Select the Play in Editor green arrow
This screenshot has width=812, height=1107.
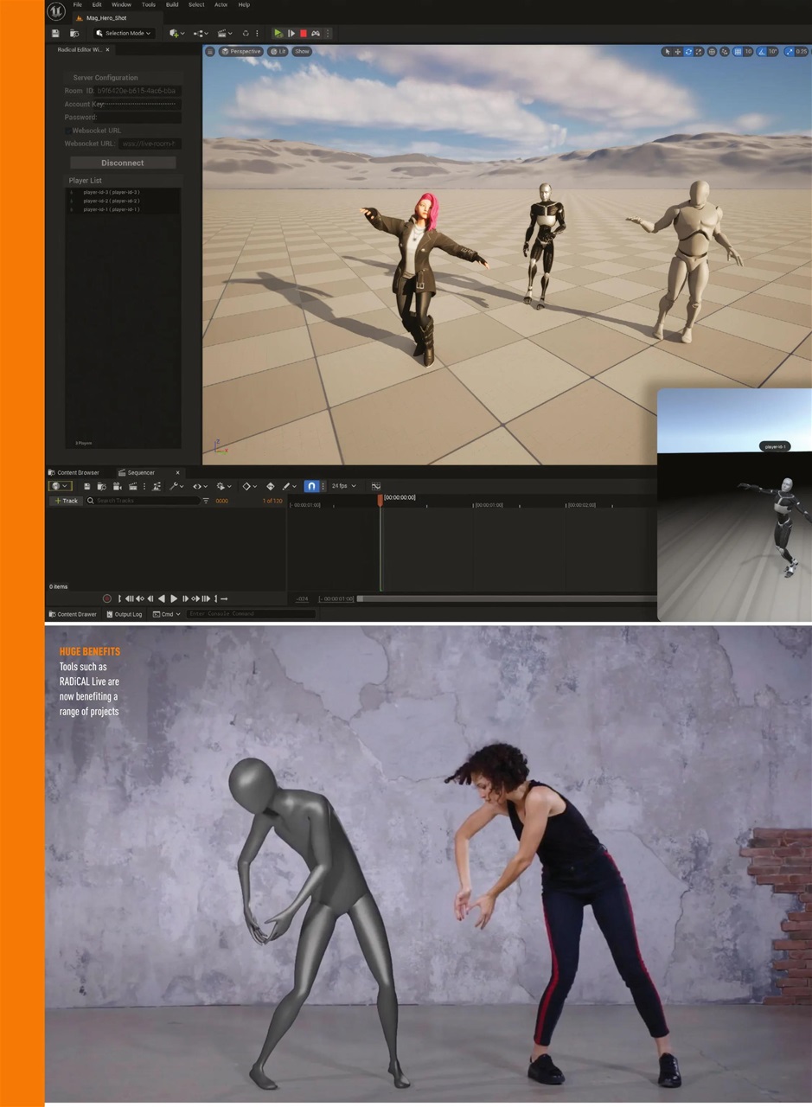tap(277, 33)
